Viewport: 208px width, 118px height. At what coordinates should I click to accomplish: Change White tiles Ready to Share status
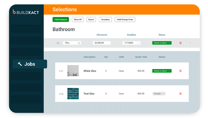pyautogui.click(x=162, y=71)
